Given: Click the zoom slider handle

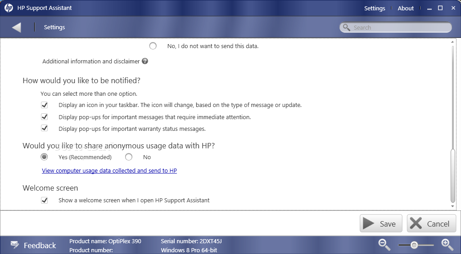Looking at the screenshot, I should click(x=414, y=245).
